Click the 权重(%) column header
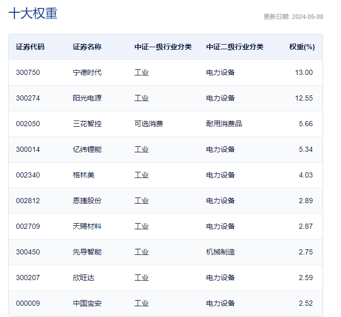The image size is (341, 317). coord(302,47)
